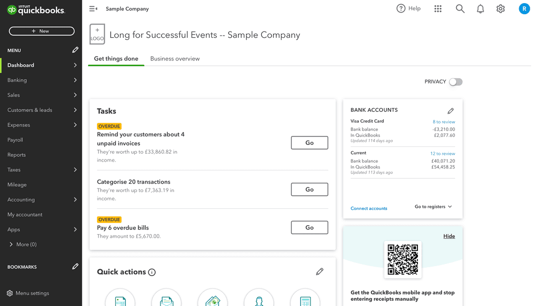This screenshot has height=306, width=537.
Task: Click the QR code for the mobile app
Action: (x=403, y=259)
